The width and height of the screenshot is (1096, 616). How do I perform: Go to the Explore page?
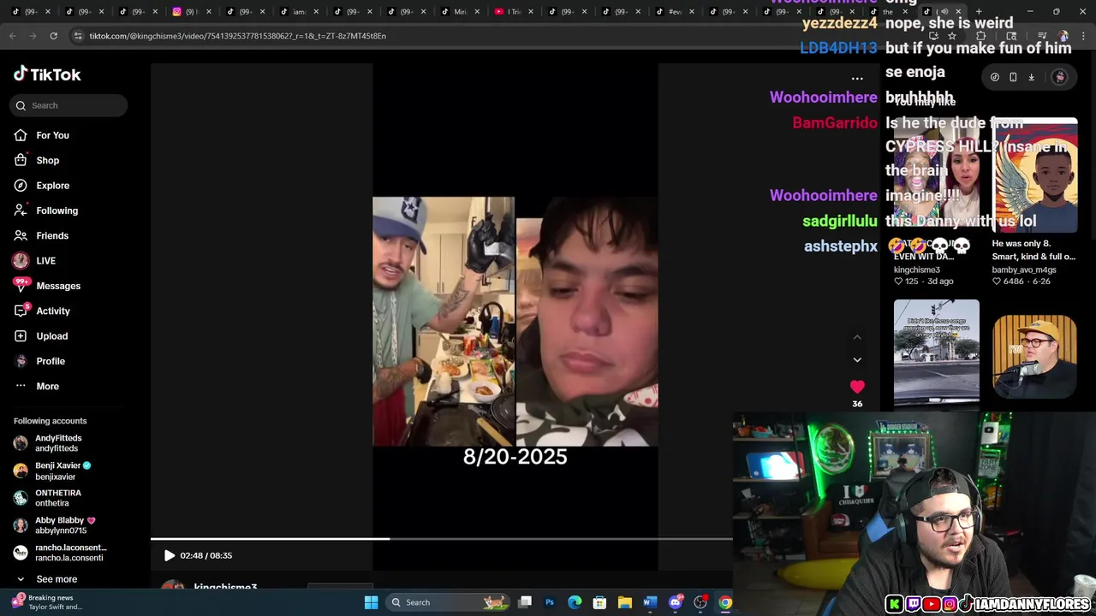tap(41, 186)
